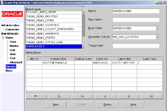The image size is (167, 111).
Task: Click the delete styling rule row icon
Action: click(59, 96)
